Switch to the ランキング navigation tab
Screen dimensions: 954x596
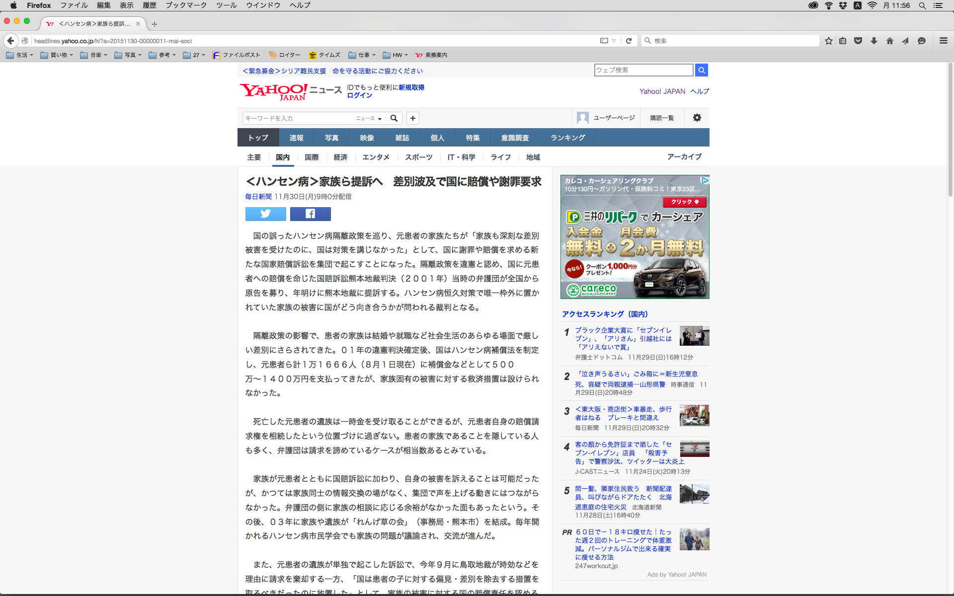click(x=567, y=138)
